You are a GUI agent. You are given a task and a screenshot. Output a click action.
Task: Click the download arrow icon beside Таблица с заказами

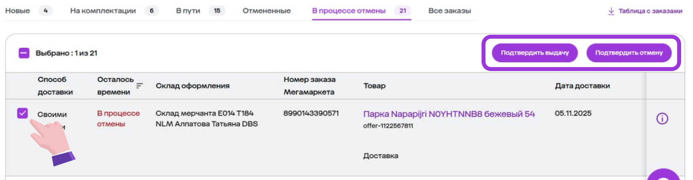[x=611, y=11]
